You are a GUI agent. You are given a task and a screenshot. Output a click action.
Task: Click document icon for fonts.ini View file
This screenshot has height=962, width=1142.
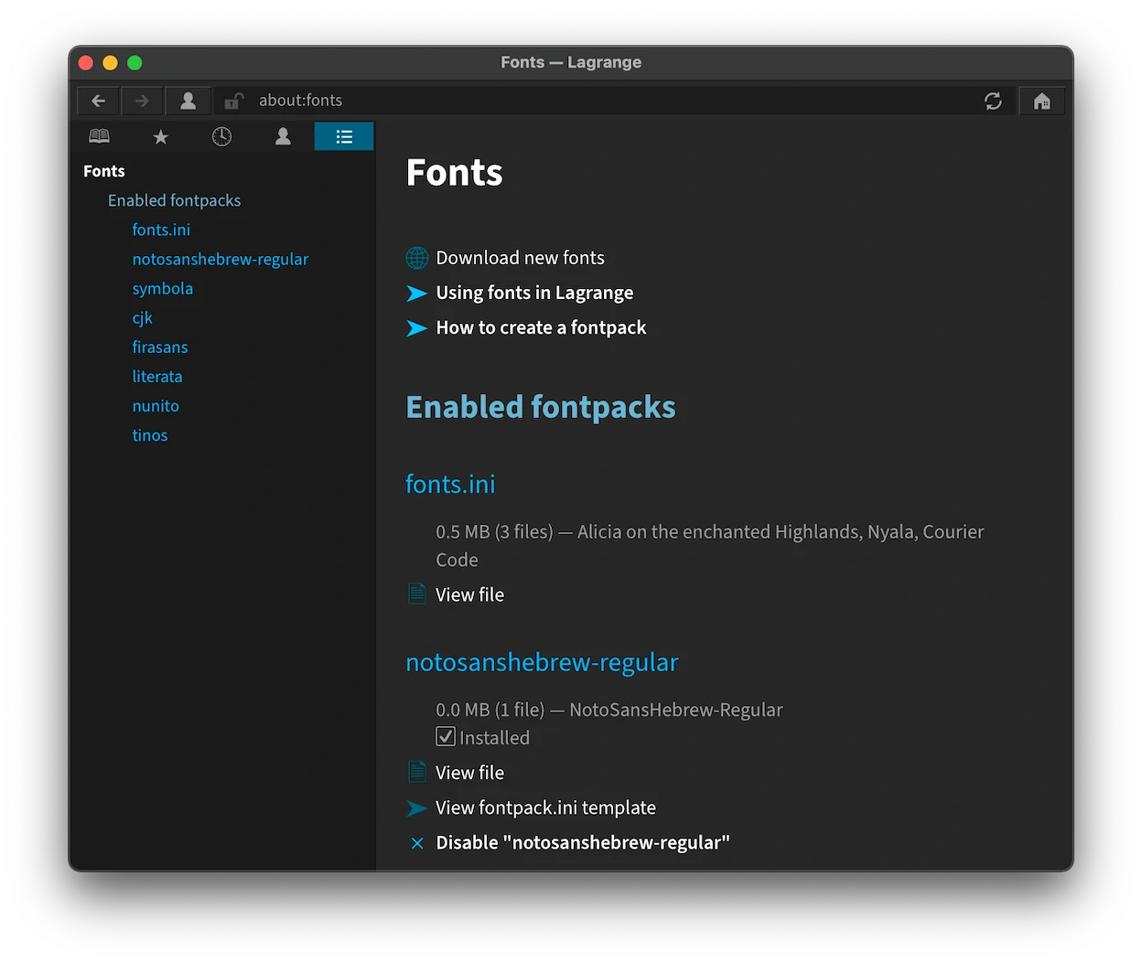pyautogui.click(x=417, y=594)
